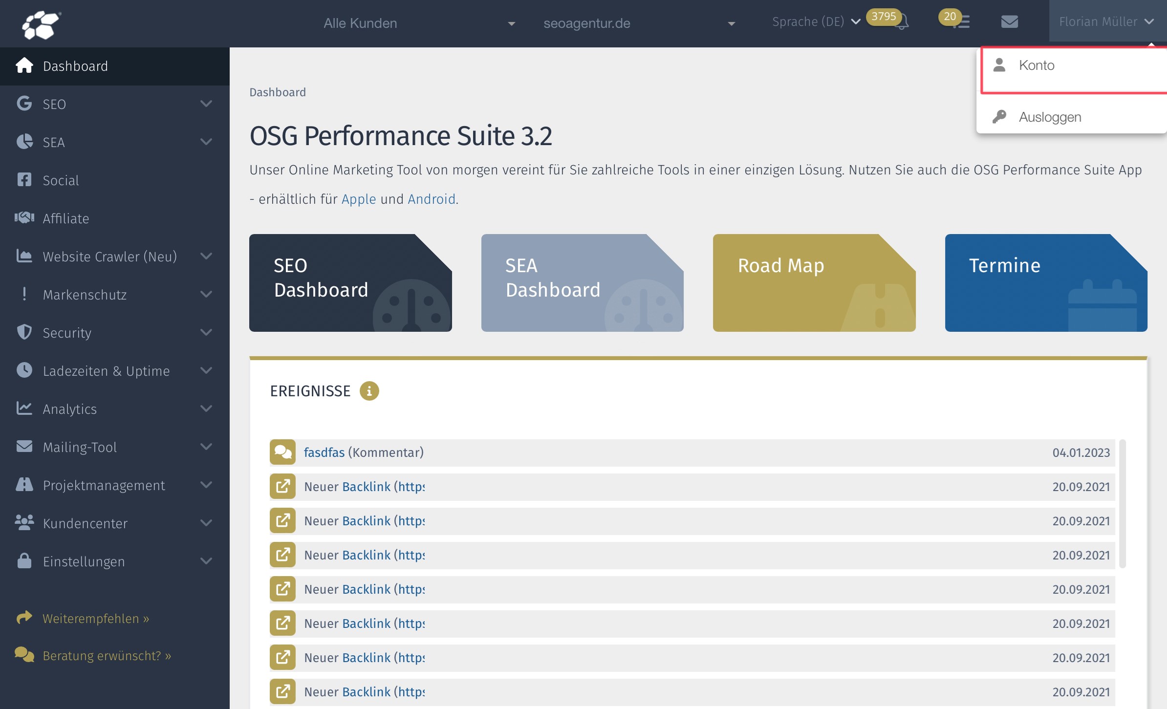
Task: Expand the Markenschutz chevron
Action: 207,294
